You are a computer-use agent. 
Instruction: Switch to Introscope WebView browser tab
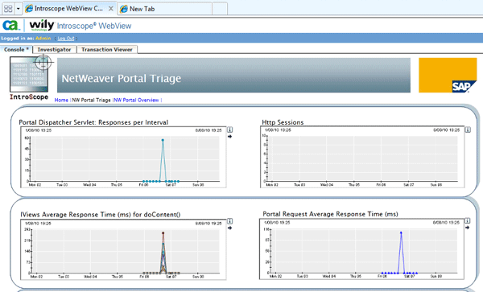tap(68, 9)
